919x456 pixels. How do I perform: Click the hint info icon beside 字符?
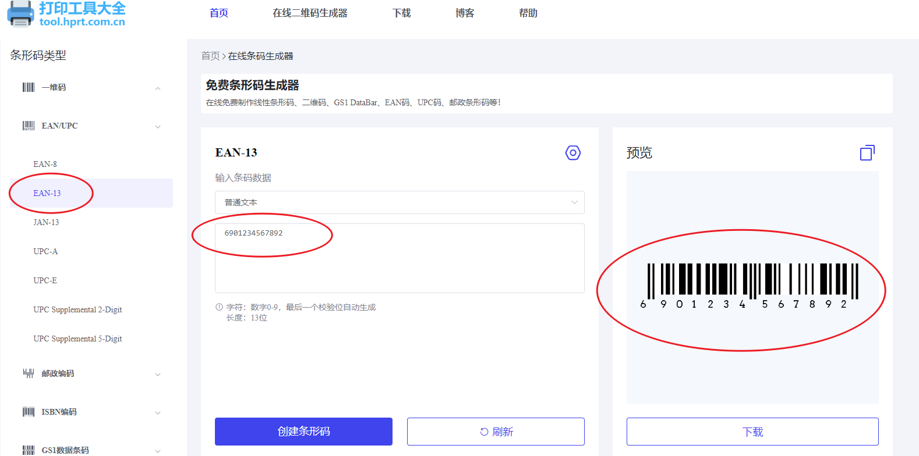tap(219, 307)
